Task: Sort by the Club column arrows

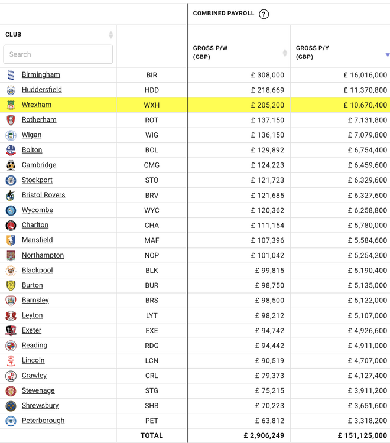Action: 110,35
